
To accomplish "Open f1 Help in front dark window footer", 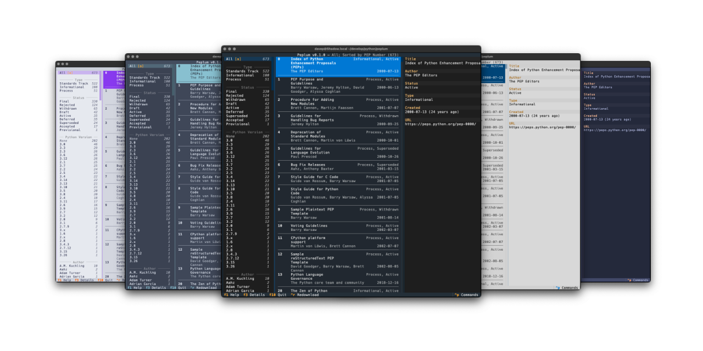I will [232, 295].
